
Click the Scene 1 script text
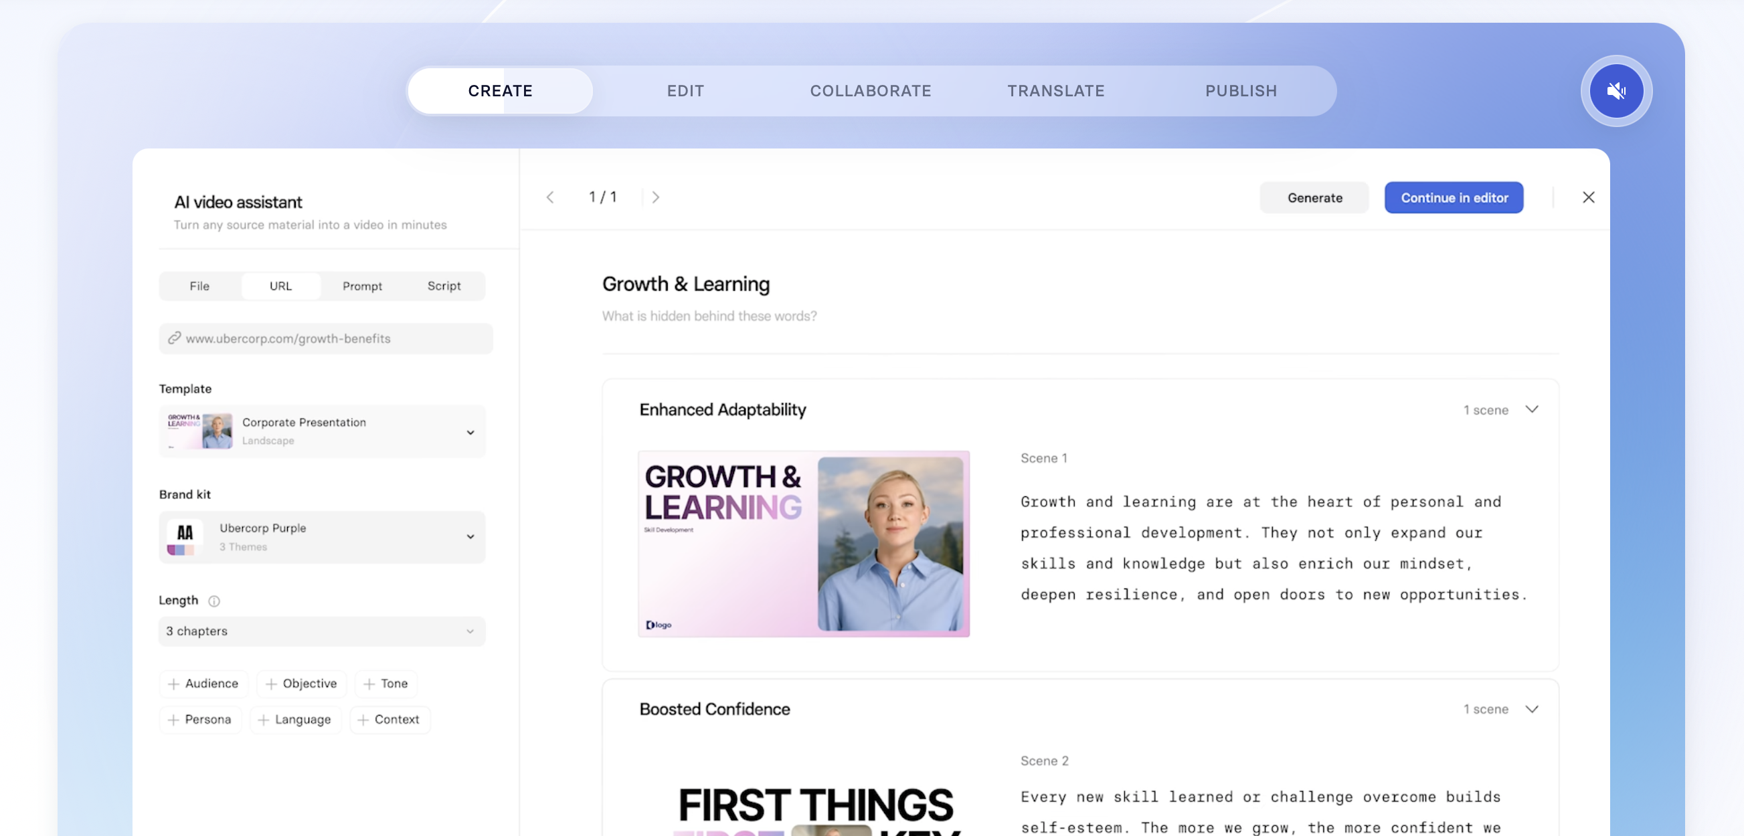[1274, 548]
